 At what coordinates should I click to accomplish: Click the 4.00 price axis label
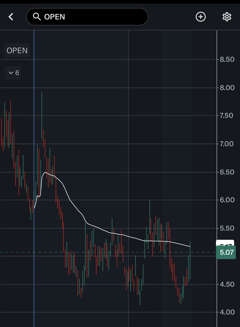tap(227, 312)
